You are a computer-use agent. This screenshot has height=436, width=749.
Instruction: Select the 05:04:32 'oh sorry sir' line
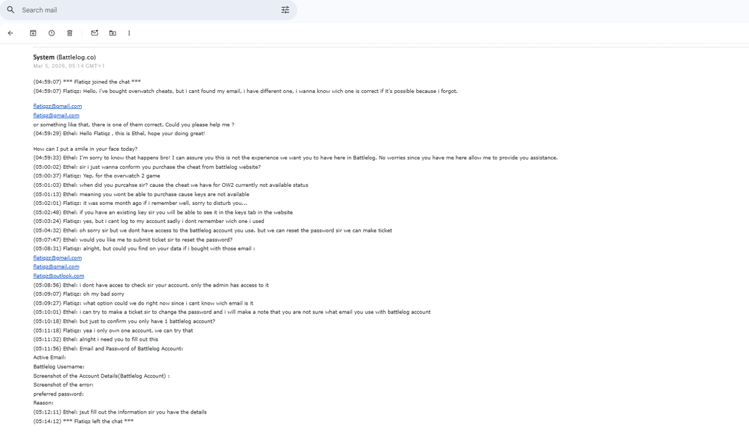[x=213, y=230]
